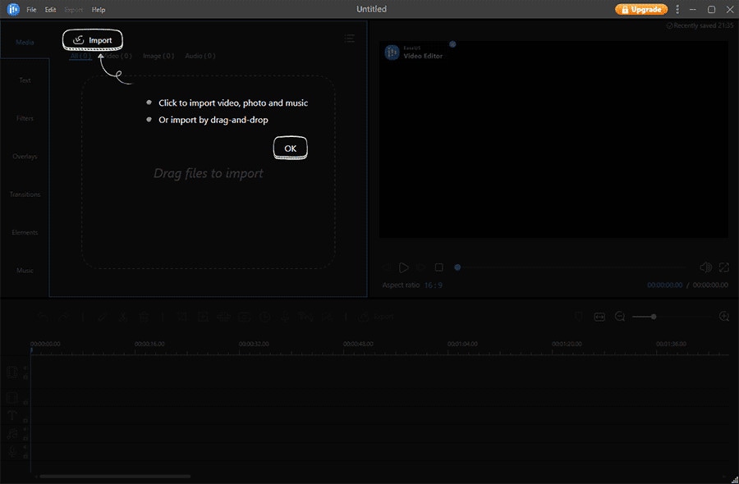
Task: Click the preview progress slider handle
Action: tap(457, 267)
